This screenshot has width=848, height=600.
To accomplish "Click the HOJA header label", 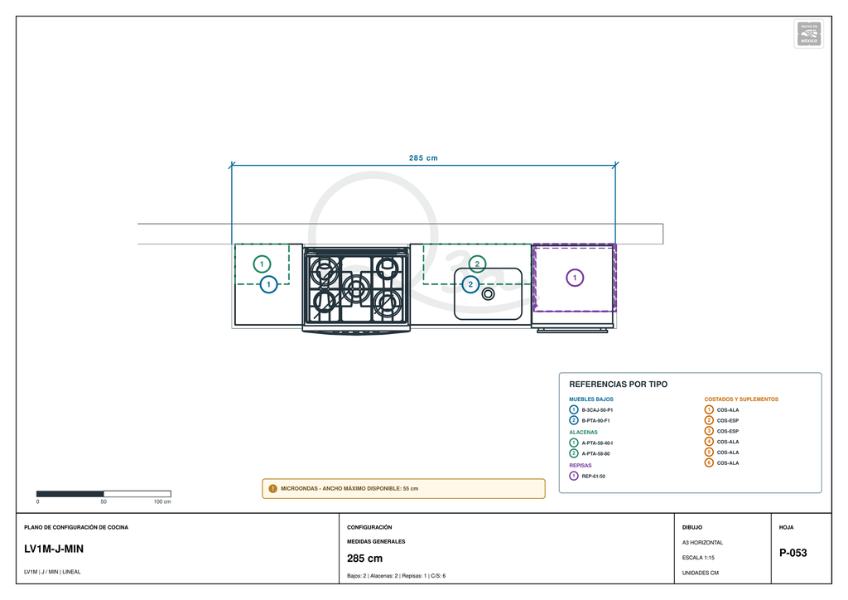I will click(x=786, y=528).
